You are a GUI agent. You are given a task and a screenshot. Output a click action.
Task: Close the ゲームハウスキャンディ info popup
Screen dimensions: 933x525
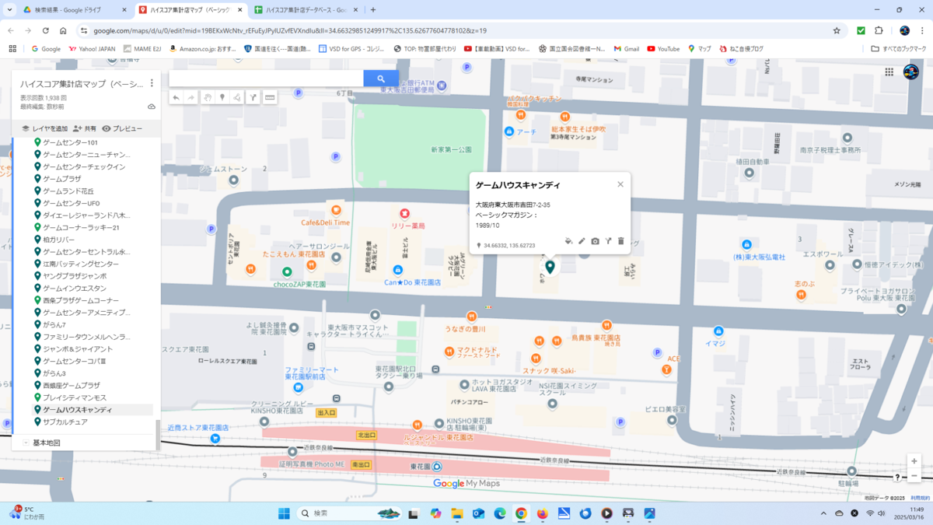click(x=620, y=184)
